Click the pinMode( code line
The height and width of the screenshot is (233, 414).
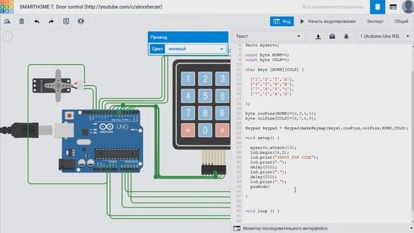[x=260, y=187]
